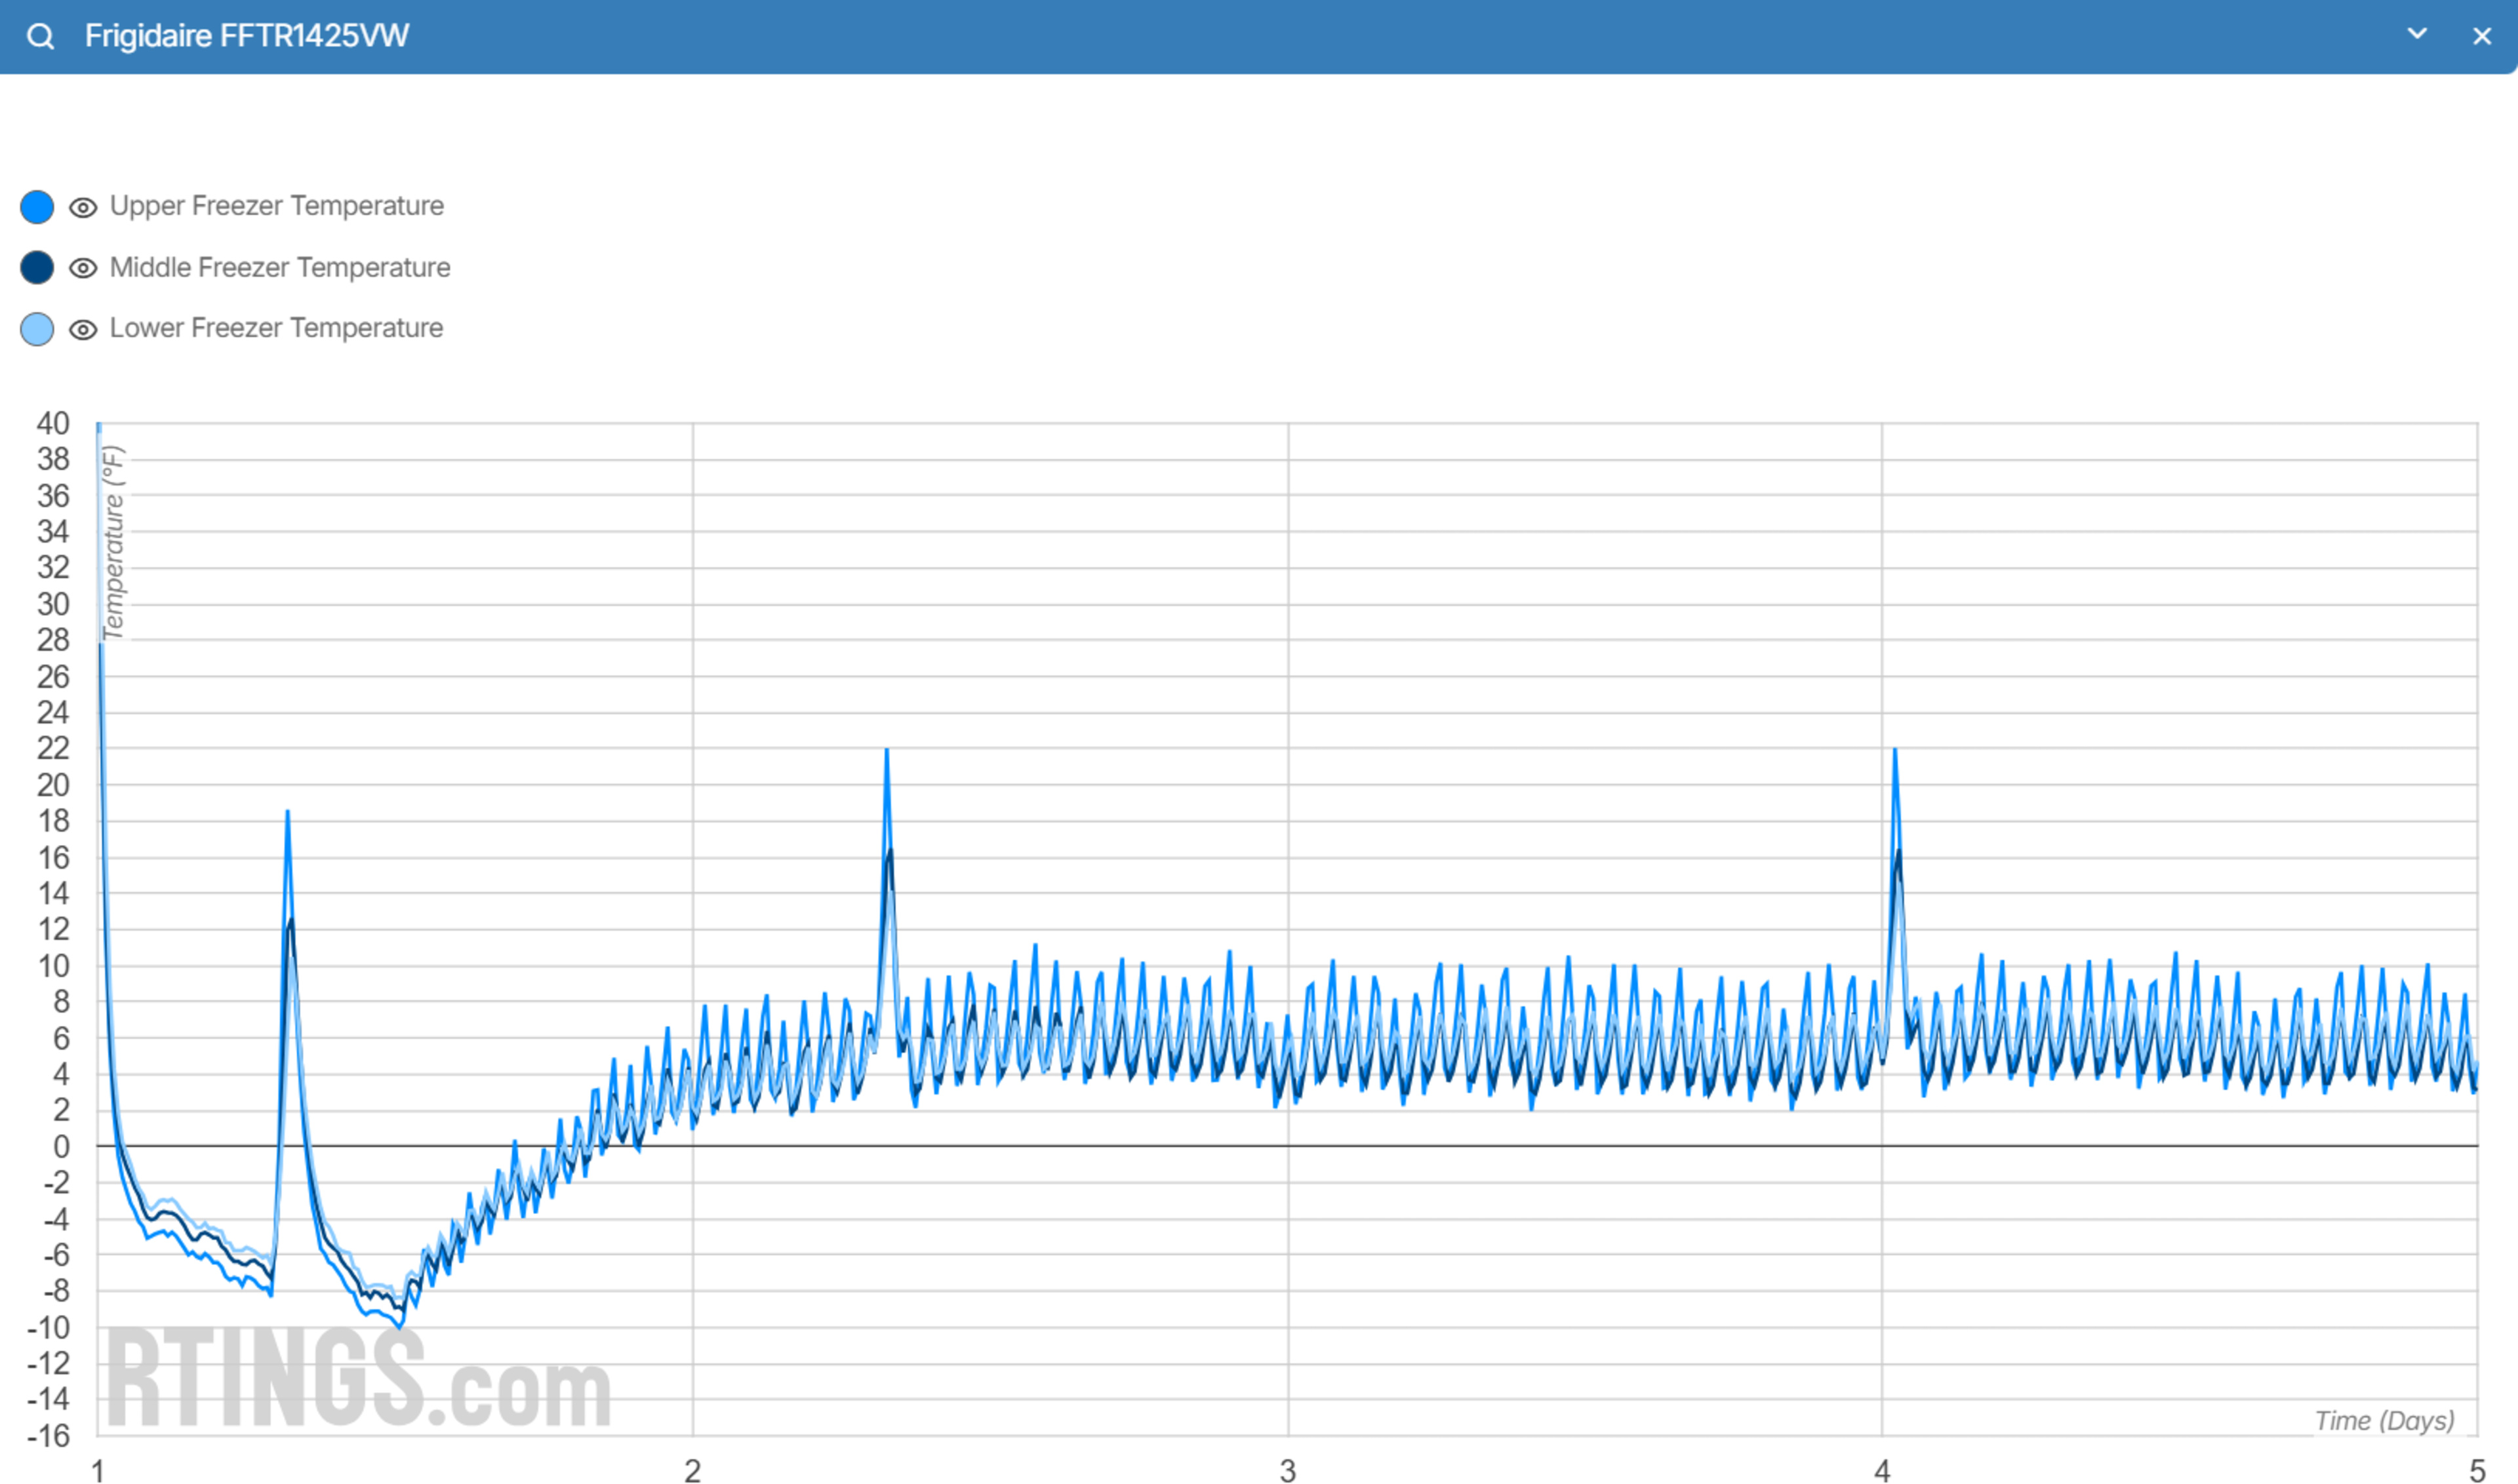Click the RTINGS.com watermark logo

click(x=357, y=1381)
